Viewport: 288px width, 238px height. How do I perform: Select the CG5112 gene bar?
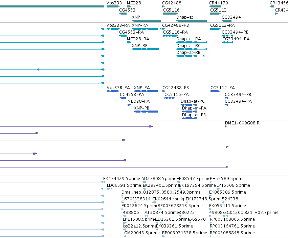(216, 14)
